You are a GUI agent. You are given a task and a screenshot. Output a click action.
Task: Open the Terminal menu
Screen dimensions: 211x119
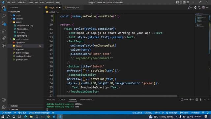point(50,2)
